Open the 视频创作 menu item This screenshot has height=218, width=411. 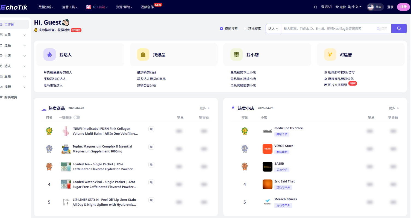147,7
